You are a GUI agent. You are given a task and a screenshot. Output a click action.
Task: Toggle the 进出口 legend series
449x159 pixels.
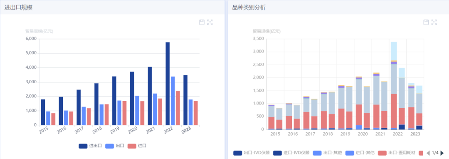point(90,146)
